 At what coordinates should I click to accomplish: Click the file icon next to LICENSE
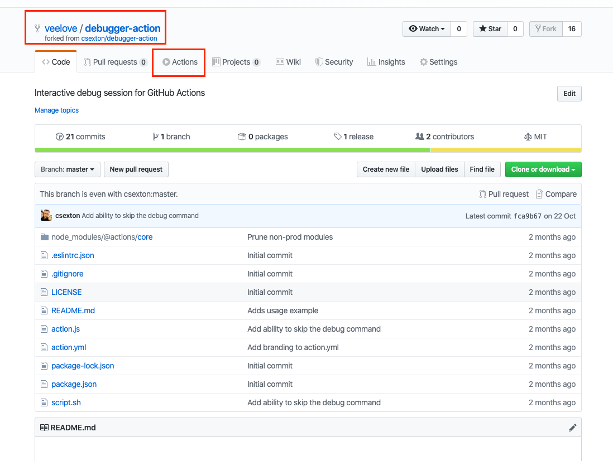[x=44, y=292]
